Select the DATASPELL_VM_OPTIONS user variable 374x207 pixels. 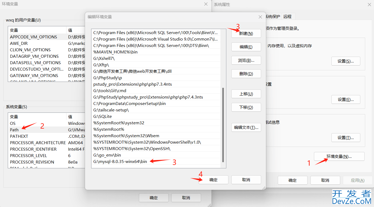(x=47, y=63)
